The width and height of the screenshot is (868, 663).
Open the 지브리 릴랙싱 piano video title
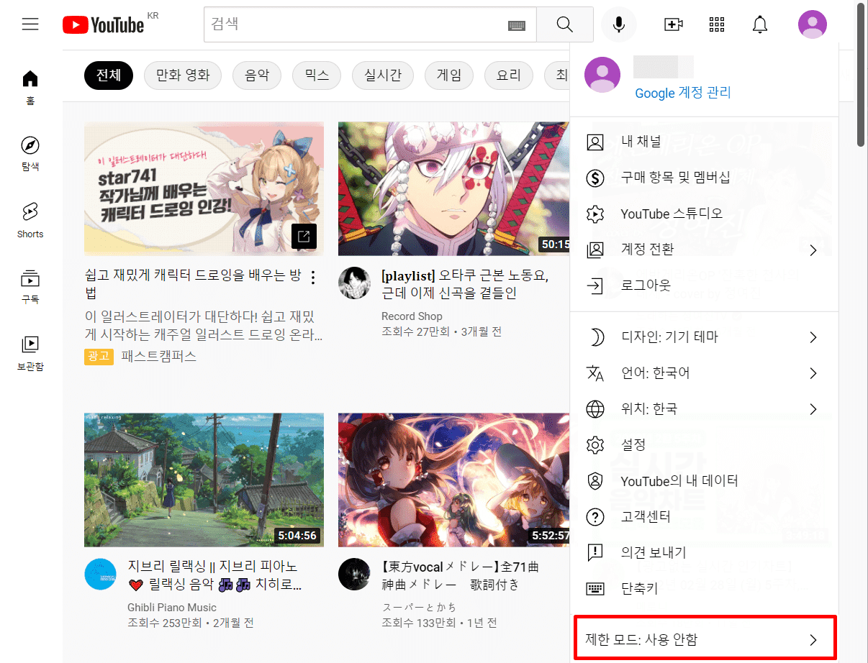pyautogui.click(x=214, y=575)
